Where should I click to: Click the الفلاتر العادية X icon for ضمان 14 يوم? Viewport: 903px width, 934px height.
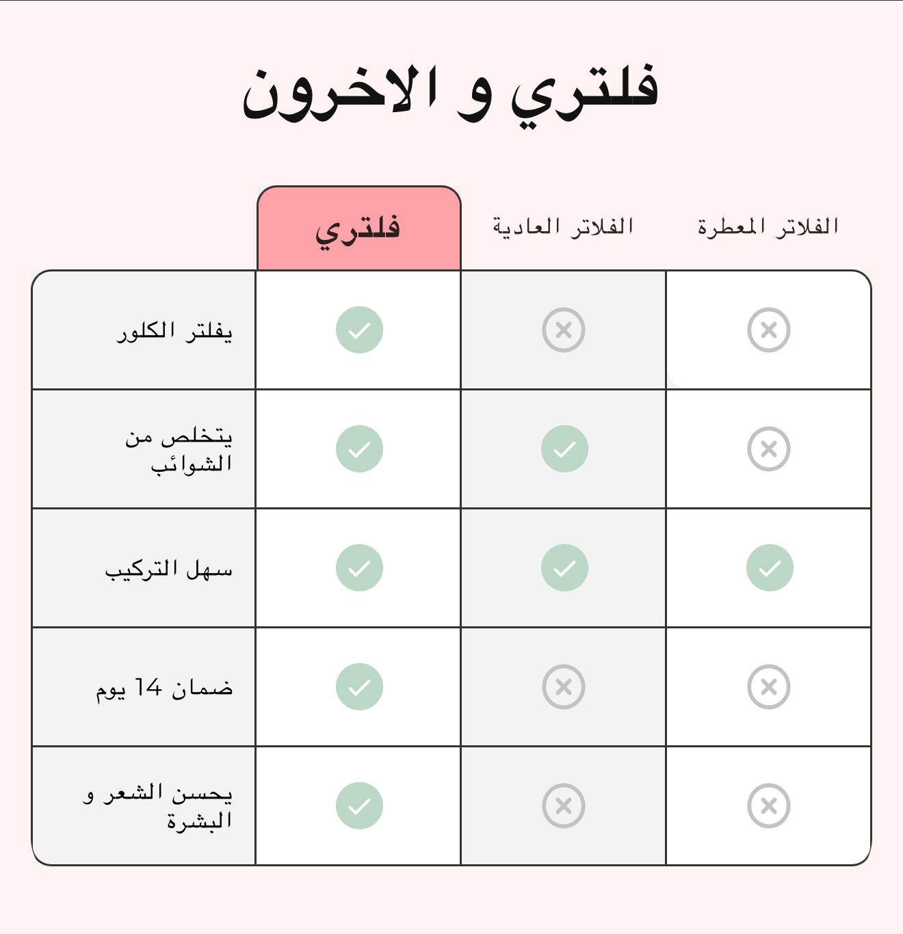pyautogui.click(x=564, y=686)
